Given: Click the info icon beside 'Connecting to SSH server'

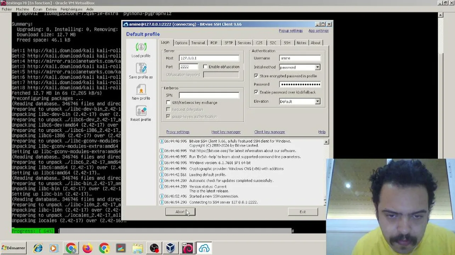Looking at the screenshot, I should (x=162, y=202).
